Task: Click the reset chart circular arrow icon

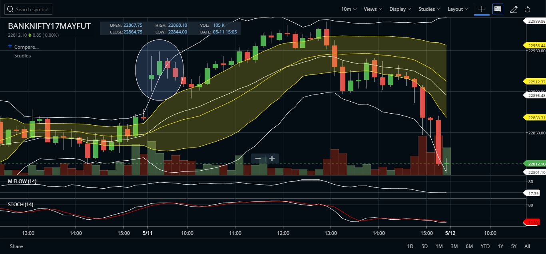Action: 527,10
